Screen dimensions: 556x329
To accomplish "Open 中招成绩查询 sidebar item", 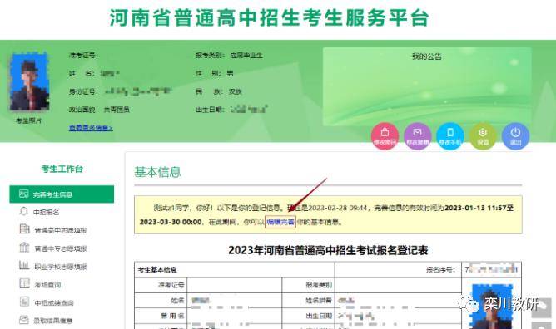I will pos(47,302).
